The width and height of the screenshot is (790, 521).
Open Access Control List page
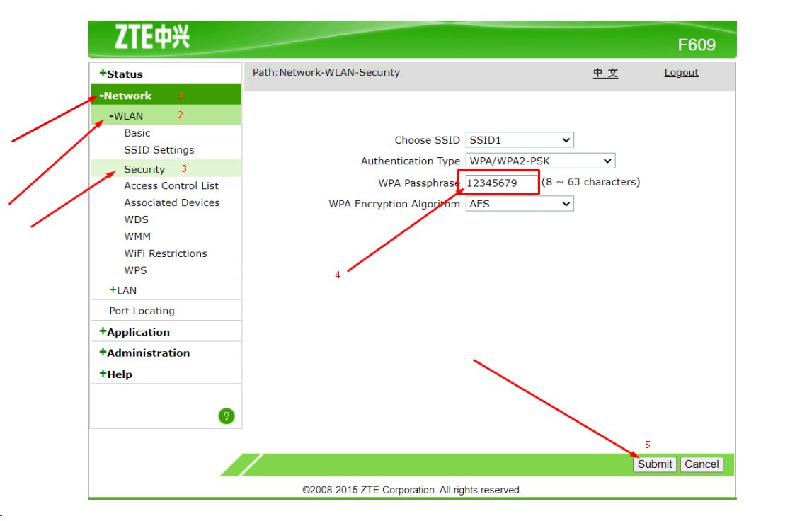point(171,186)
